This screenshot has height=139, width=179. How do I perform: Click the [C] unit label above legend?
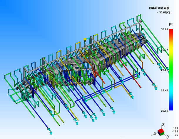[171, 24]
